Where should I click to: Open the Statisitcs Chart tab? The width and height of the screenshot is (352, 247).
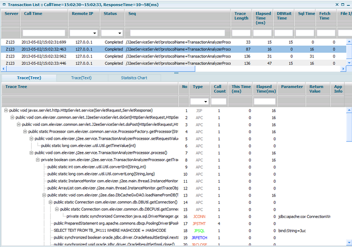pos(134,78)
